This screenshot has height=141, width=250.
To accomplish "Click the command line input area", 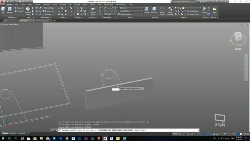I will (x=129, y=130).
